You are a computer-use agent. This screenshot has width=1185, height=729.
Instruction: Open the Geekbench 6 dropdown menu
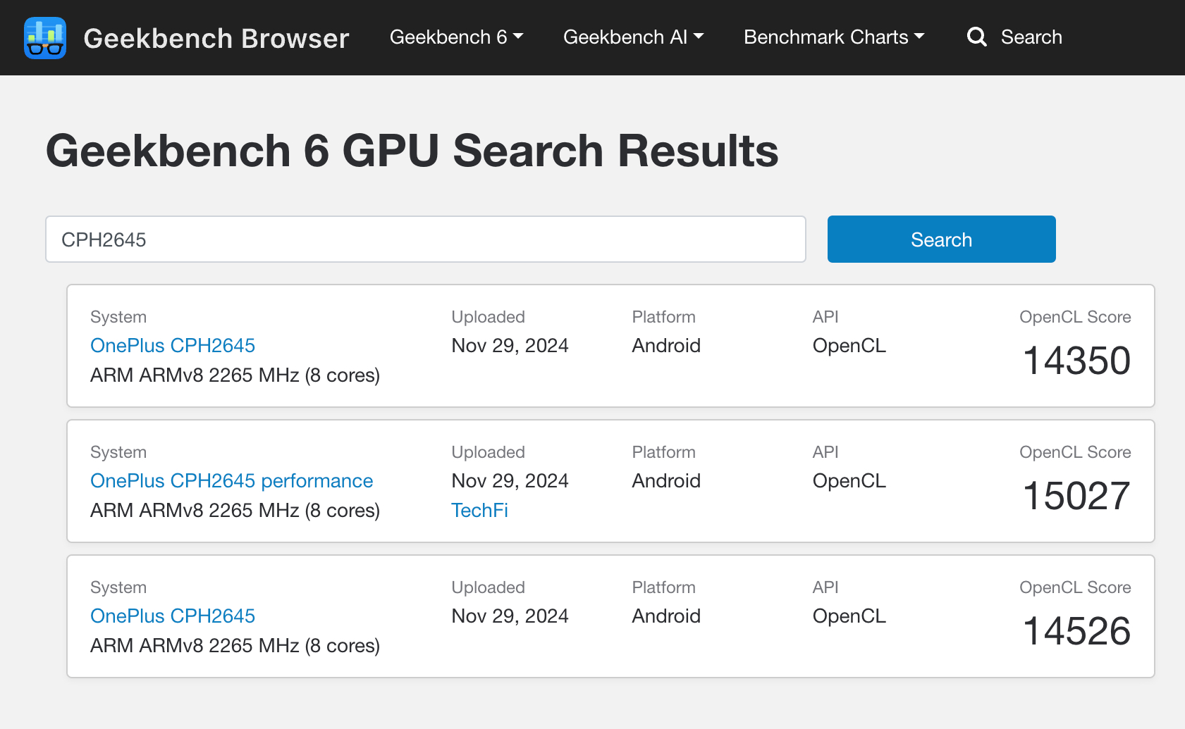coord(456,37)
